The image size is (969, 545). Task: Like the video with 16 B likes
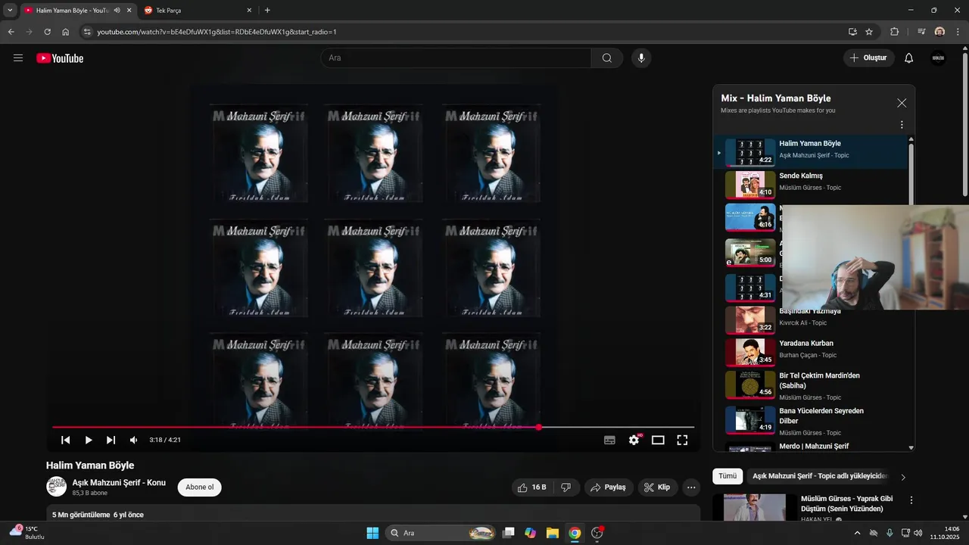[x=531, y=487]
